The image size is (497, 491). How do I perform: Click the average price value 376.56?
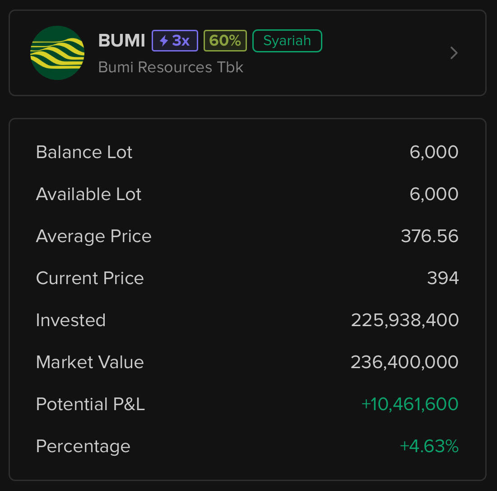point(429,236)
